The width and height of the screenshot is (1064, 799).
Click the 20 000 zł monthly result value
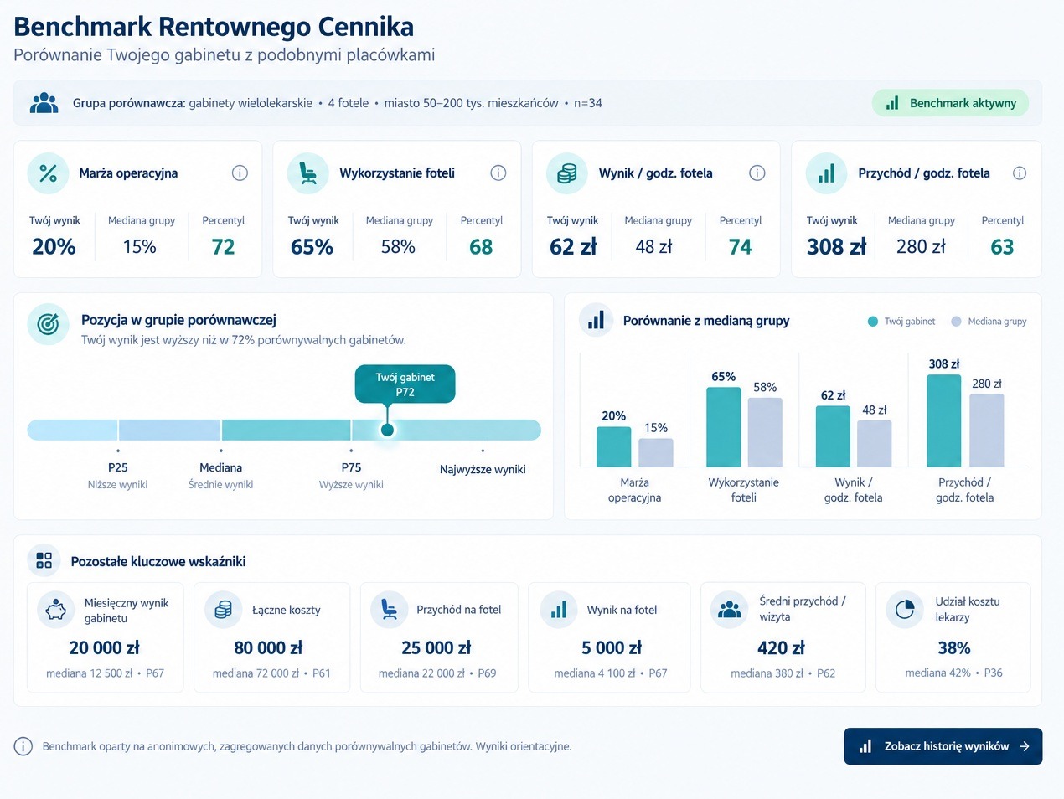tap(105, 647)
